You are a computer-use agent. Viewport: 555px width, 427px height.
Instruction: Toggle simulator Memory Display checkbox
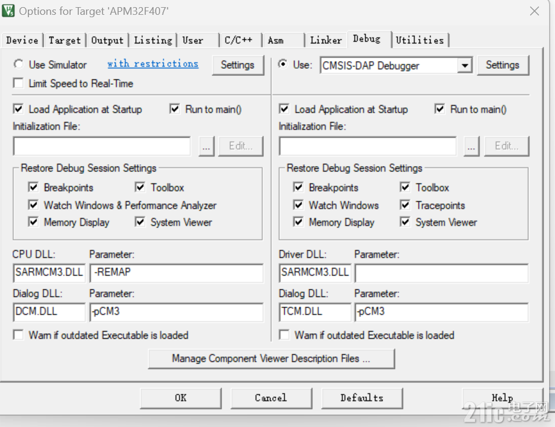click(33, 222)
